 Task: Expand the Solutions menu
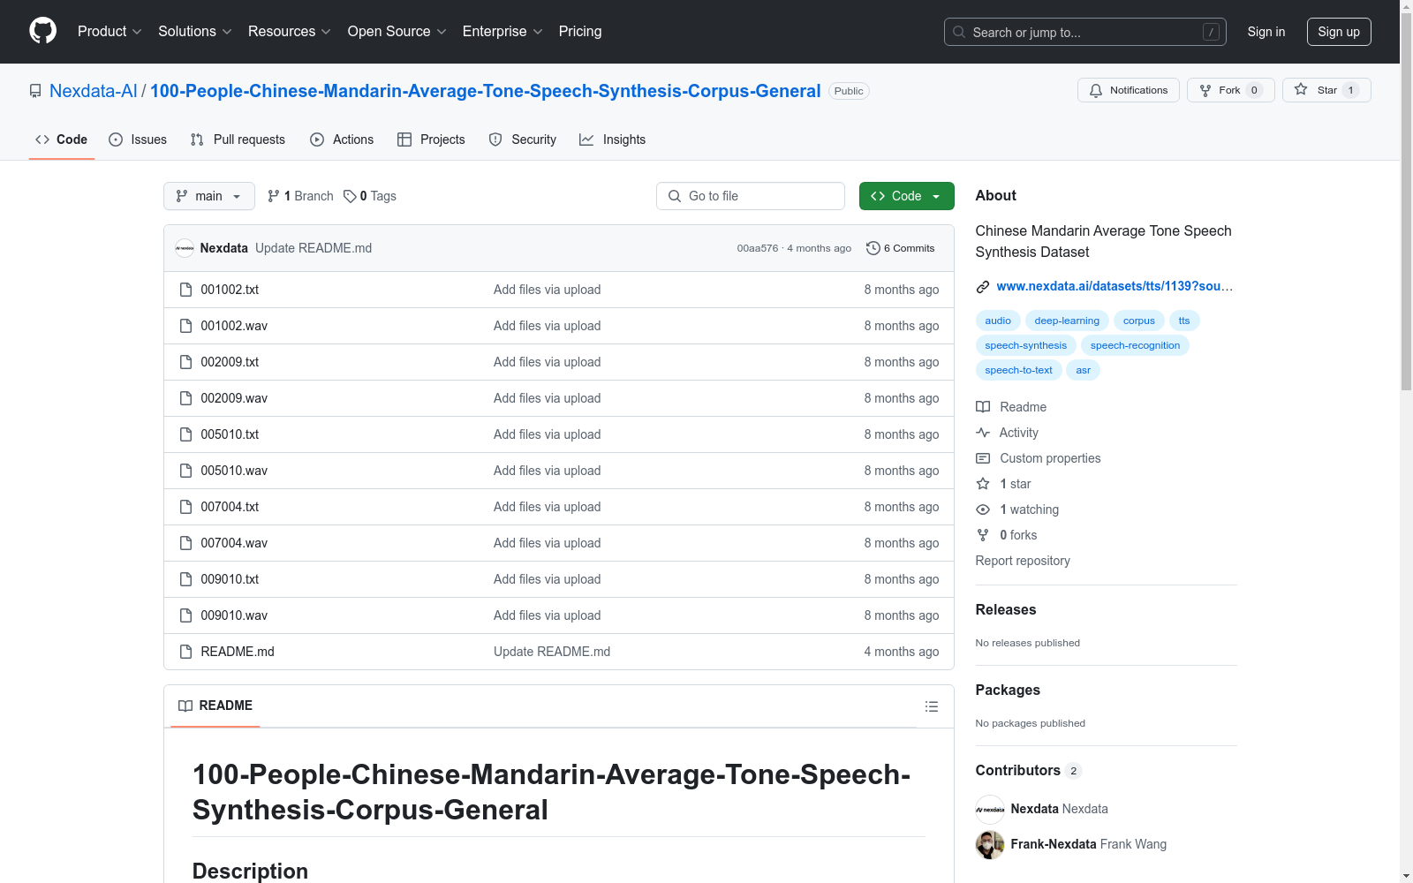[195, 32]
